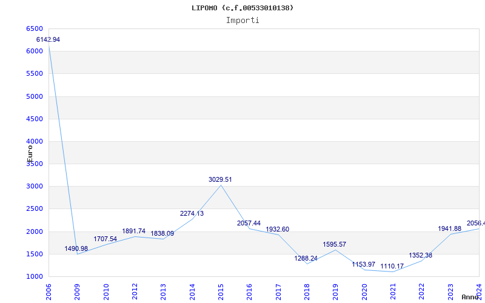The image size is (485, 303).
Task: Click the 1288.24 data label
Action: point(306,258)
